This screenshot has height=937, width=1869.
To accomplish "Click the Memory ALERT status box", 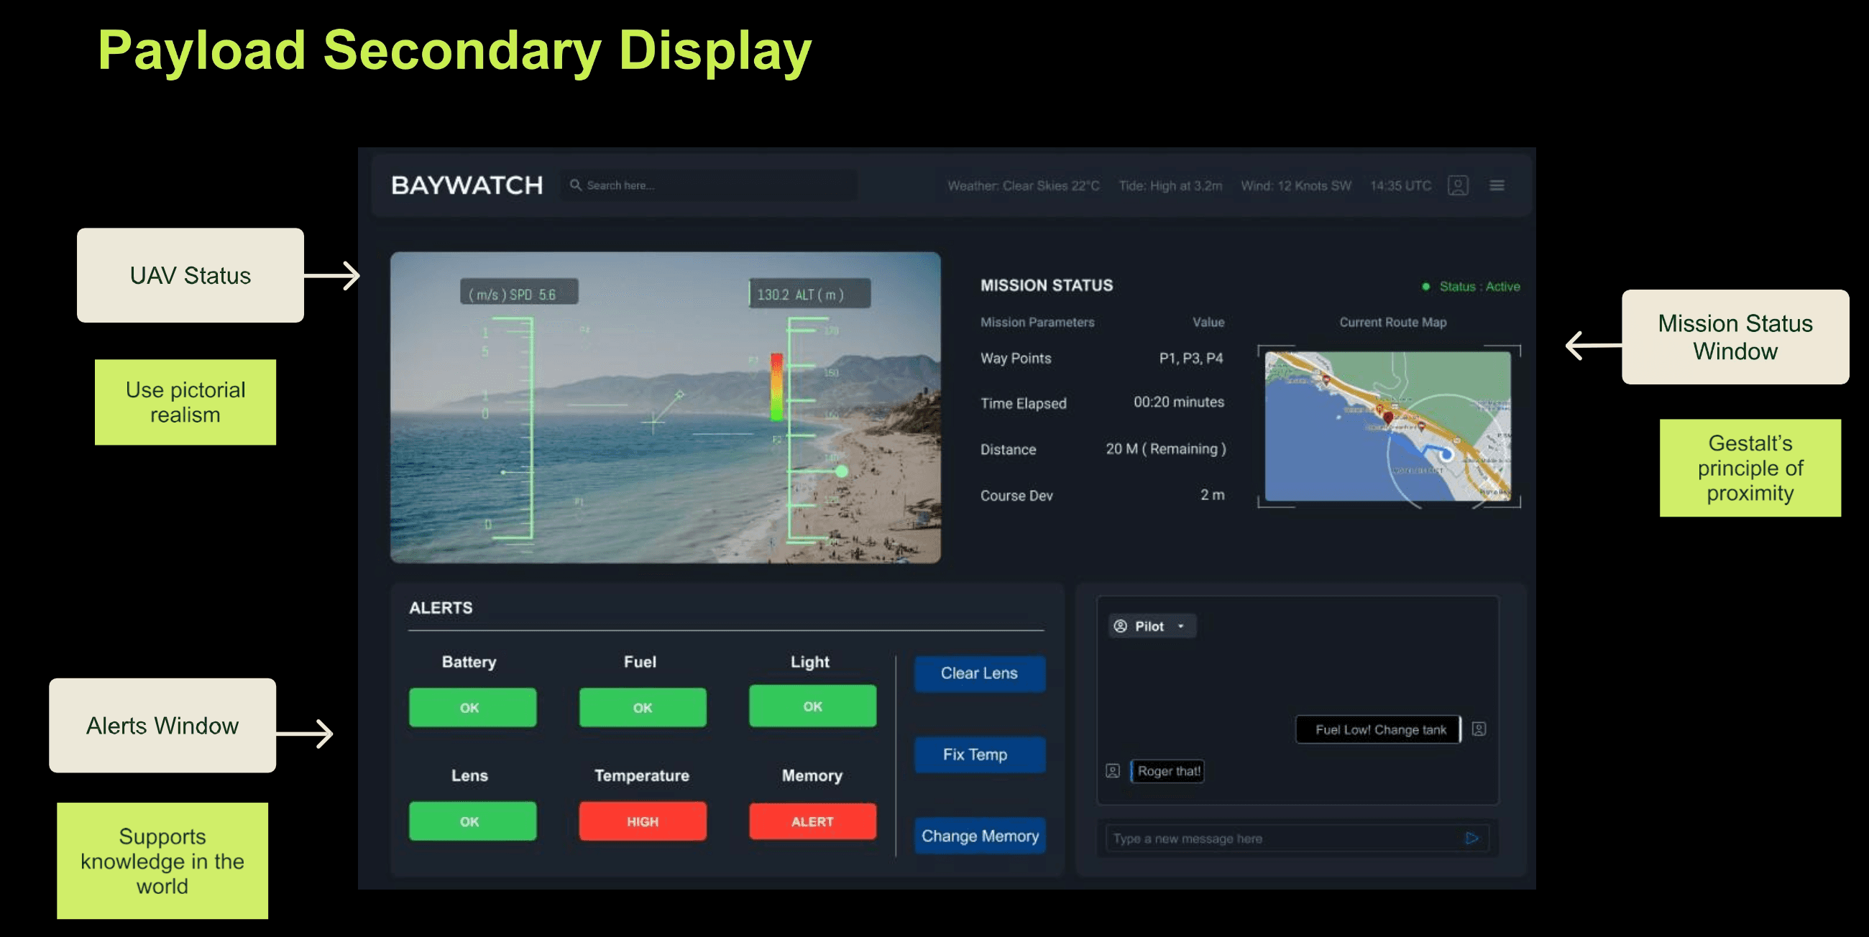I will tap(812, 821).
